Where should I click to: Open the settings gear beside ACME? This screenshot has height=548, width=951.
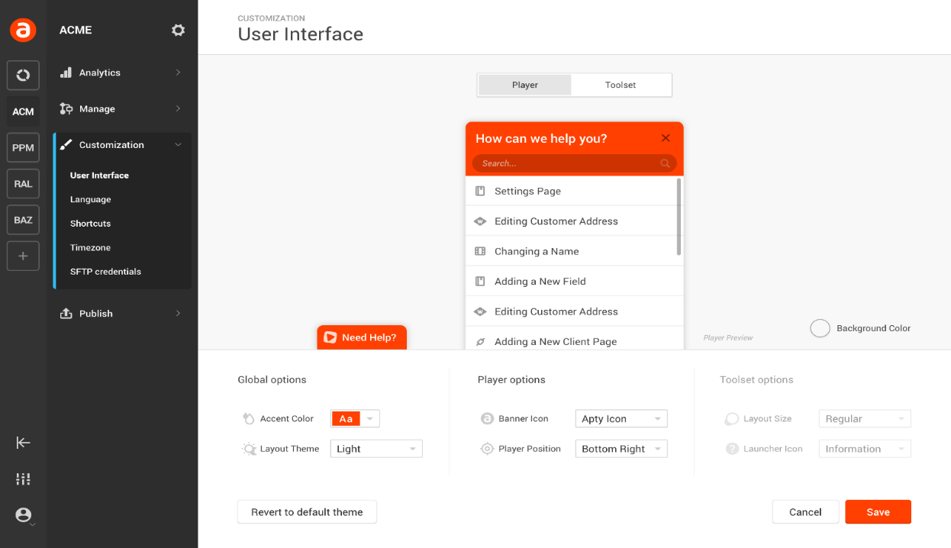click(178, 30)
